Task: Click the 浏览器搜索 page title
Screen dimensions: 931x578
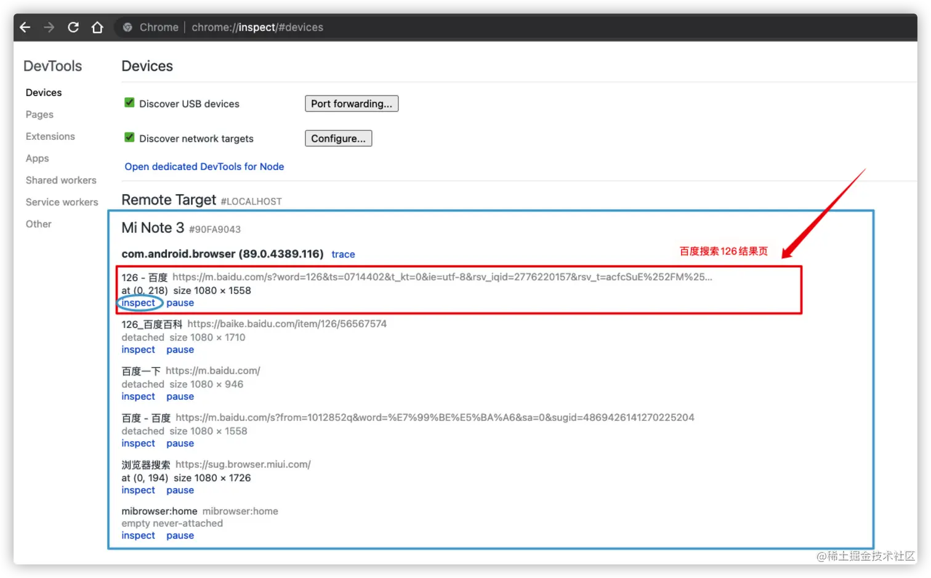Action: 146,465
